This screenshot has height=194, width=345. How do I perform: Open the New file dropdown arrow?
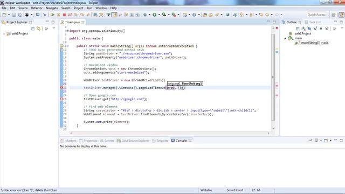[x=9, y=15]
